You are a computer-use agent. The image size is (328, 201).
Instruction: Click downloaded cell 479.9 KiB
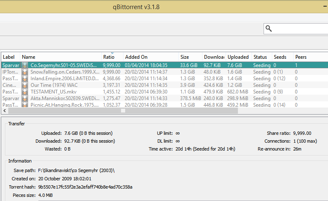pos(213,92)
